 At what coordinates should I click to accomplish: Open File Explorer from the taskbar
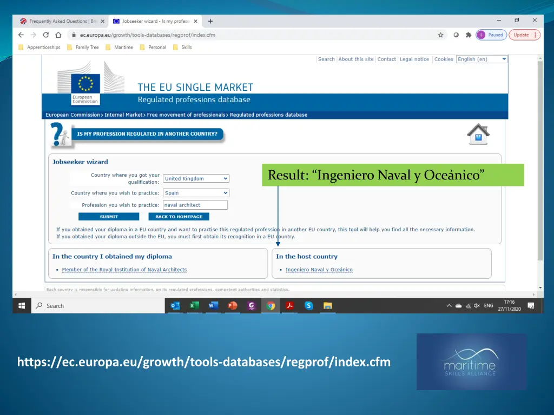coord(327,306)
